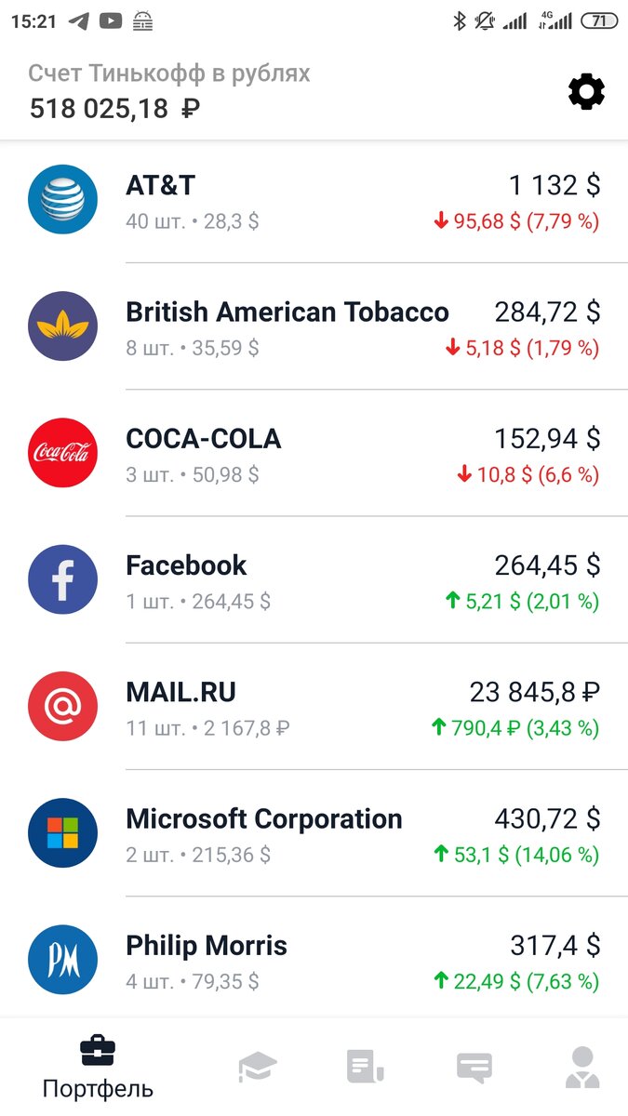Open the chat messages tab
628x1116 pixels.
[474, 1068]
